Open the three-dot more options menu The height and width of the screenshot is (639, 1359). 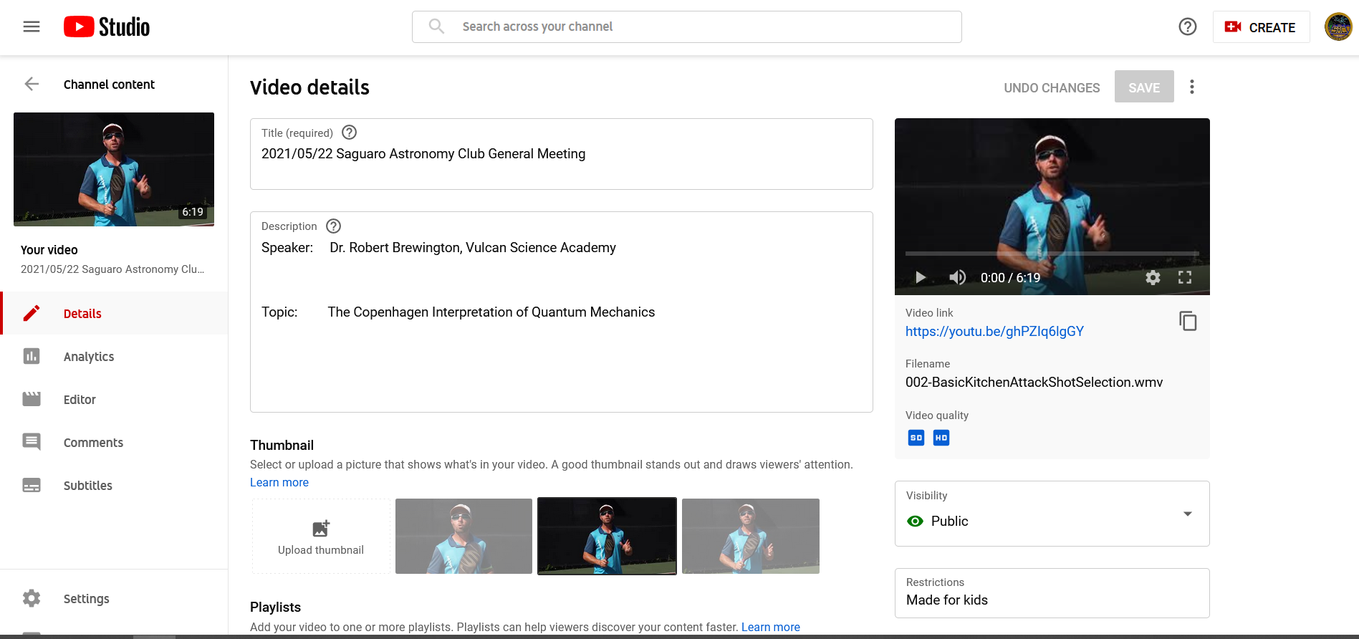click(1192, 87)
